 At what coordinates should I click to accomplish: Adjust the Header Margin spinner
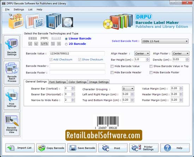click(x=181, y=94)
